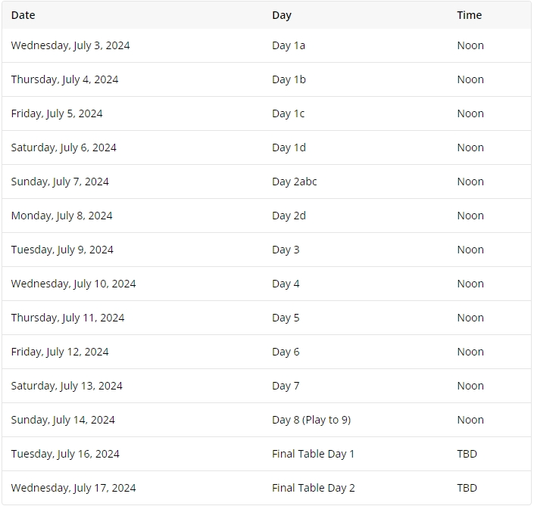Select Day 8 (Play to 9) cell
Screen dimensions: 534x506
pyautogui.click(x=311, y=420)
